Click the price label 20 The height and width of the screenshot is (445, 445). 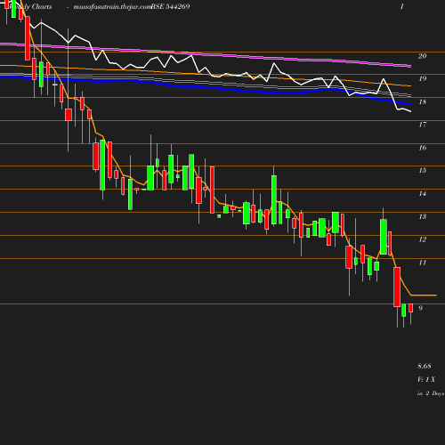pos(422,56)
